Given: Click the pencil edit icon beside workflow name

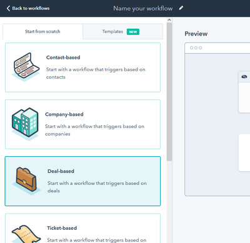Looking at the screenshot, I should (x=181, y=8).
